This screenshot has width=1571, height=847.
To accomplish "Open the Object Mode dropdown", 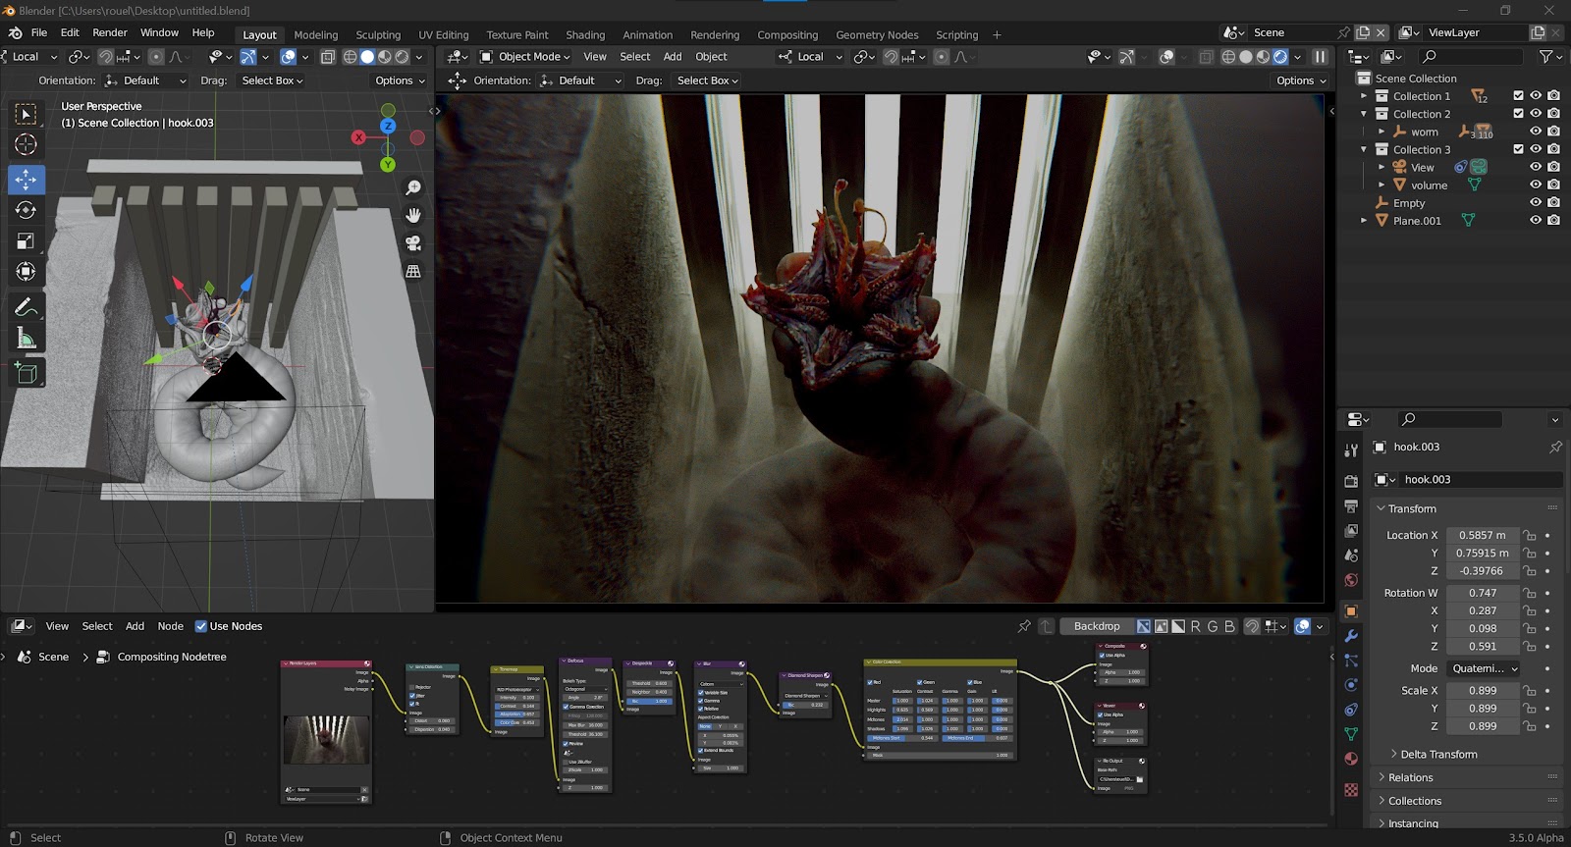I will 524,57.
